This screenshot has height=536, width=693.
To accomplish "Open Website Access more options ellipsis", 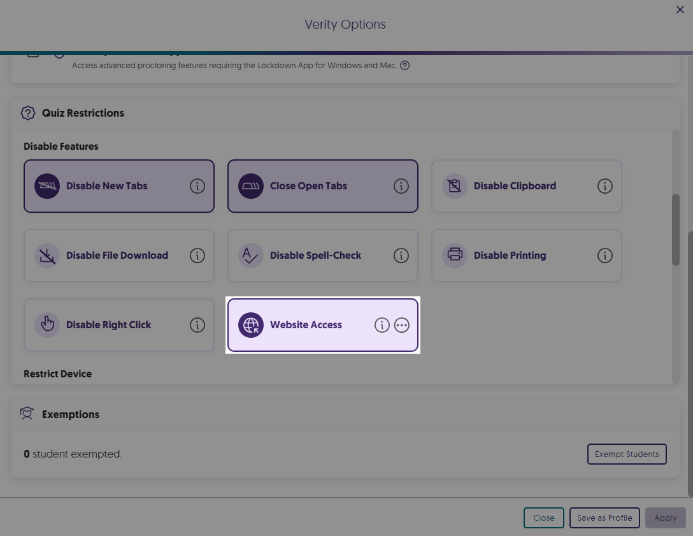I will [x=401, y=325].
